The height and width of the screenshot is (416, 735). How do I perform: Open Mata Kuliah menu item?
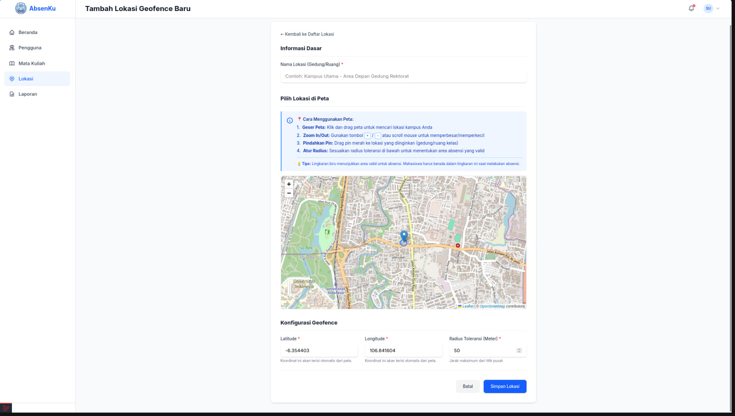click(37, 63)
